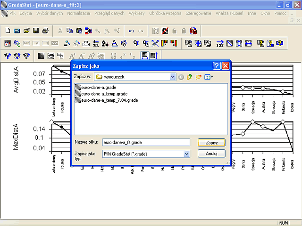Click the Save floppy disk icon

[36, 31]
